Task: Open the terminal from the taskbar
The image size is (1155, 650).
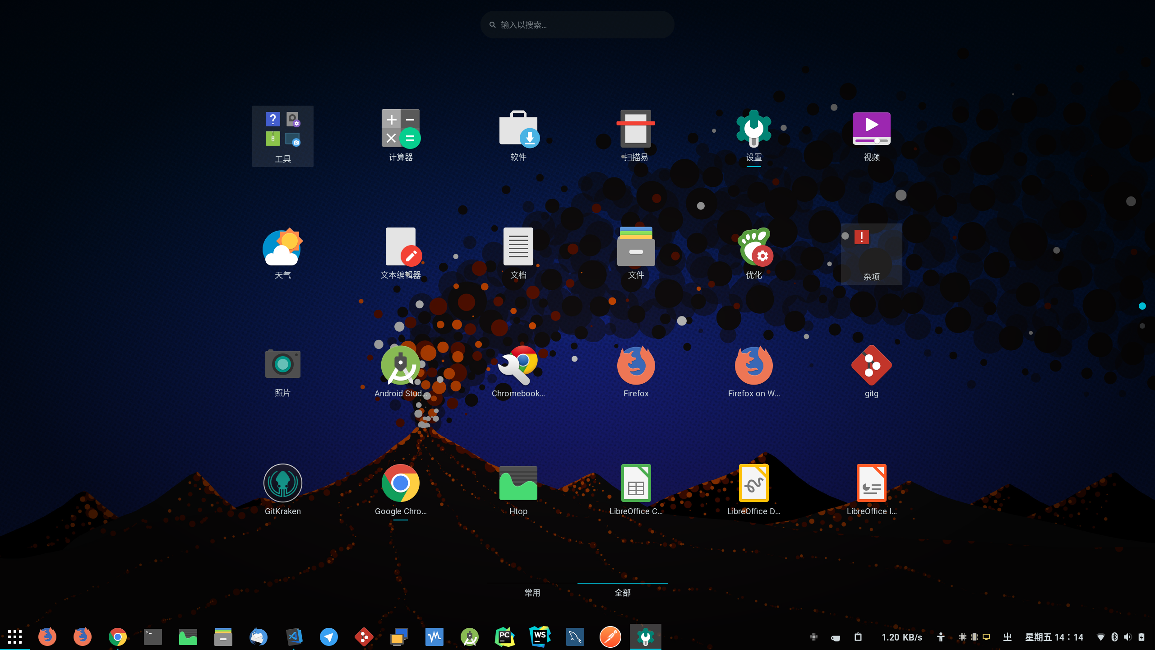Action: pyautogui.click(x=153, y=637)
